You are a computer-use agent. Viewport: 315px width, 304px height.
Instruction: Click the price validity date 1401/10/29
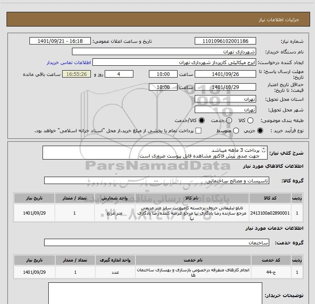pyautogui.click(x=225, y=87)
